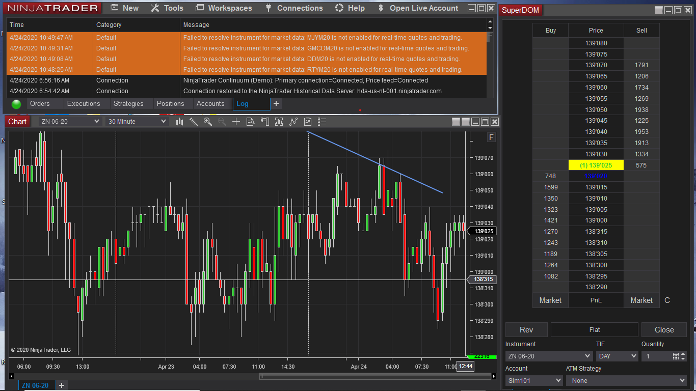Click the SuperDOM Close position button

coord(664,329)
